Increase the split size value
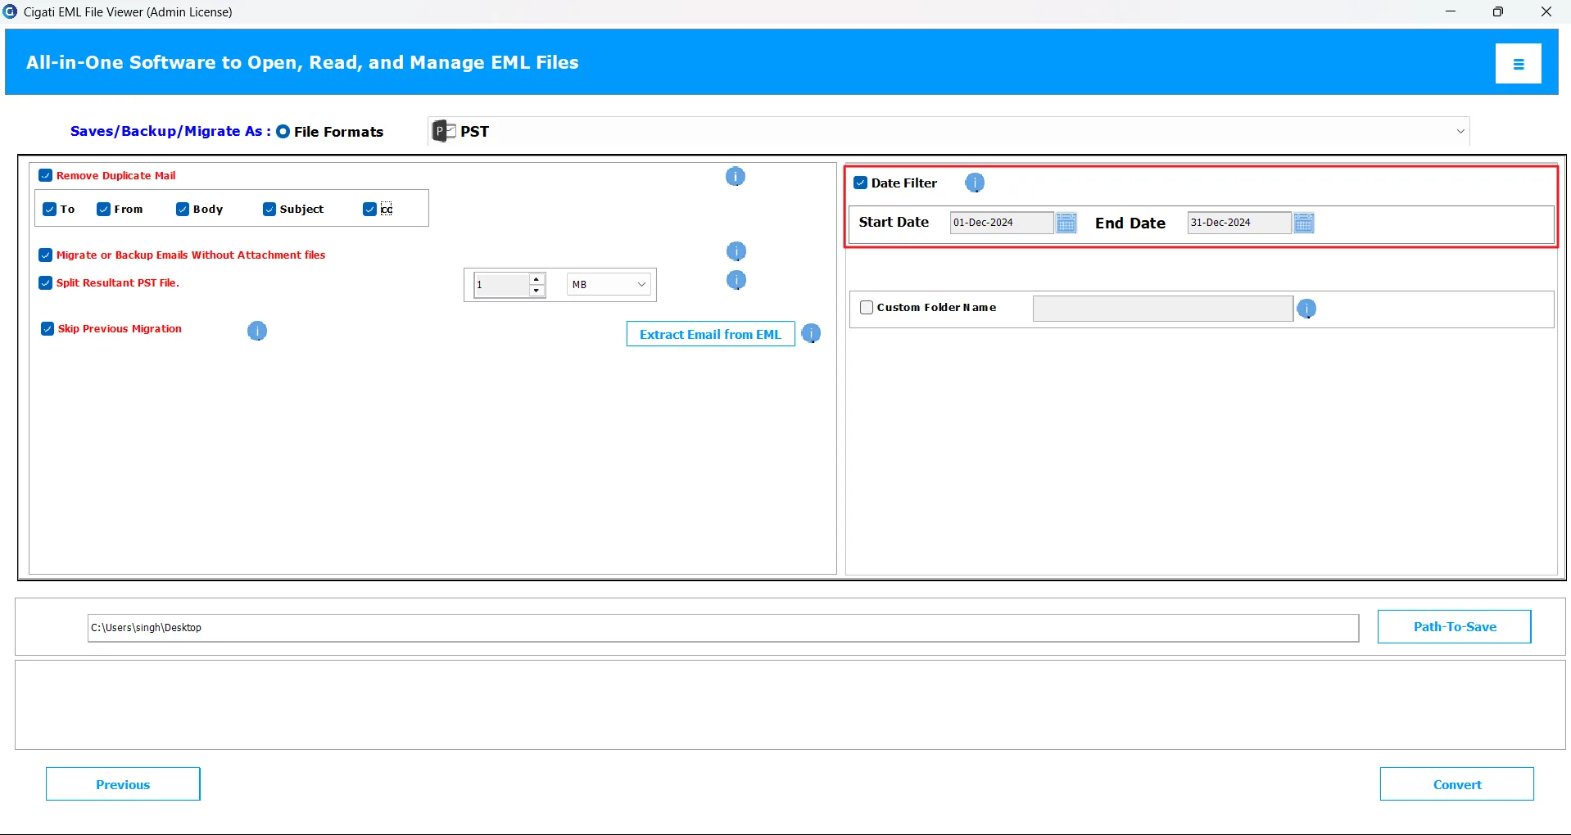Viewport: 1571px width, 835px height. (x=536, y=279)
